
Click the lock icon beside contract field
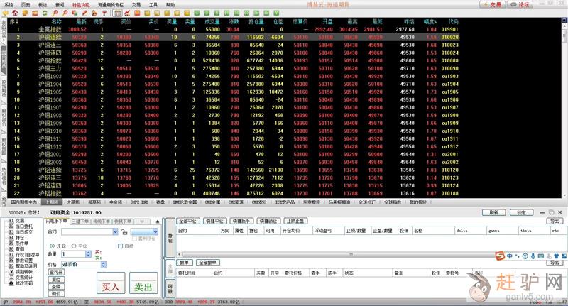pyautogui.click(x=124, y=231)
